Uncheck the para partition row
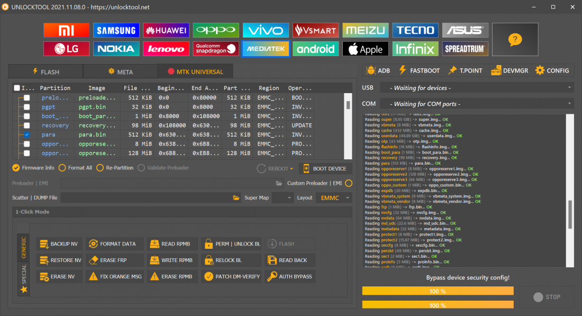This screenshot has height=316, width=582. pos(27,135)
